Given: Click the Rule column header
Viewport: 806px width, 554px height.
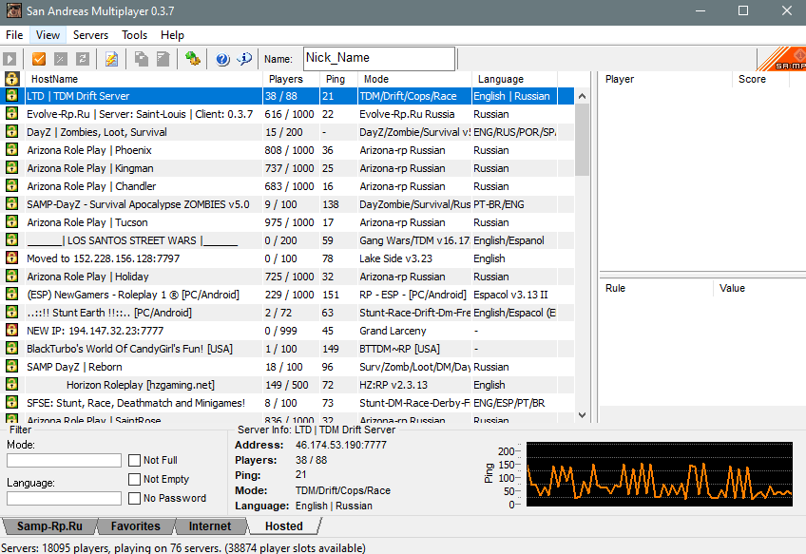Looking at the screenshot, I should [657, 288].
